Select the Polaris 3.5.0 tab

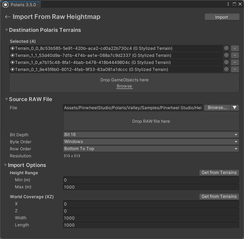pyautogui.click(x=21, y=5)
